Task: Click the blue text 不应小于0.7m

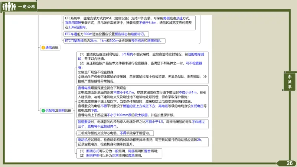Action: pyautogui.click(x=124, y=92)
